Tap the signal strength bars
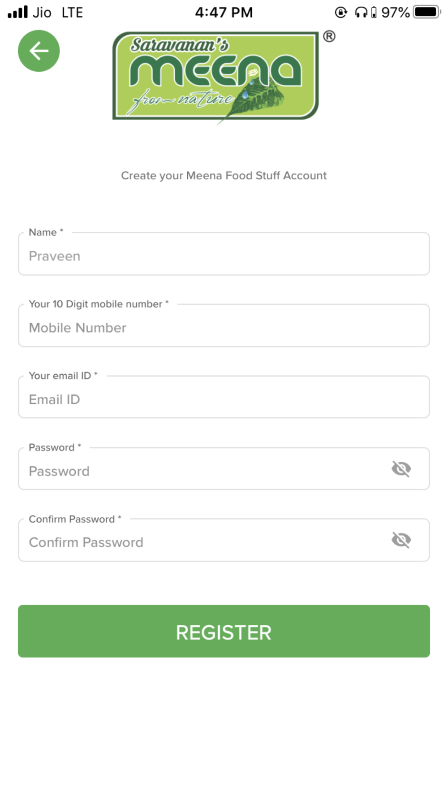This screenshot has width=448, height=797. pos(18,12)
